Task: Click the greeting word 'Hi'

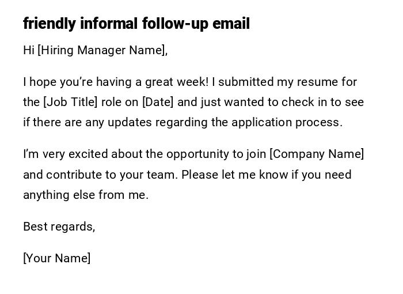Action: [29, 50]
